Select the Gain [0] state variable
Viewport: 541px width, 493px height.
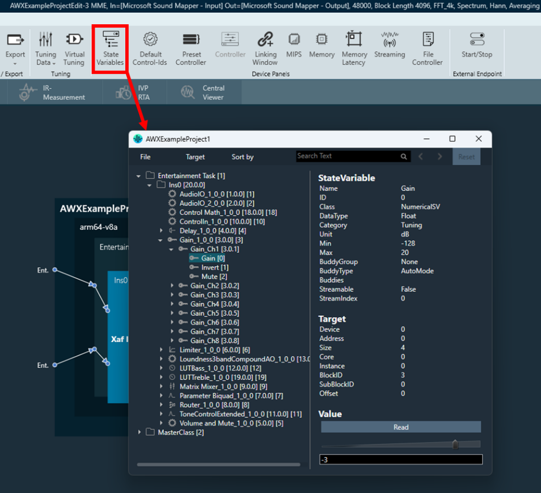213,259
